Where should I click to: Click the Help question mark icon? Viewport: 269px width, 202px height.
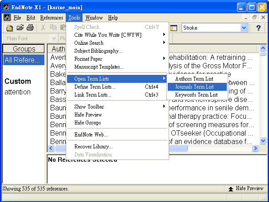(258, 28)
